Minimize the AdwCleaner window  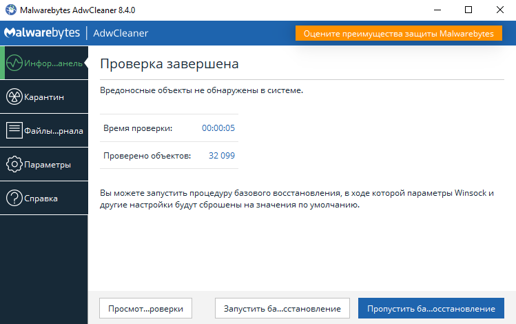437,10
